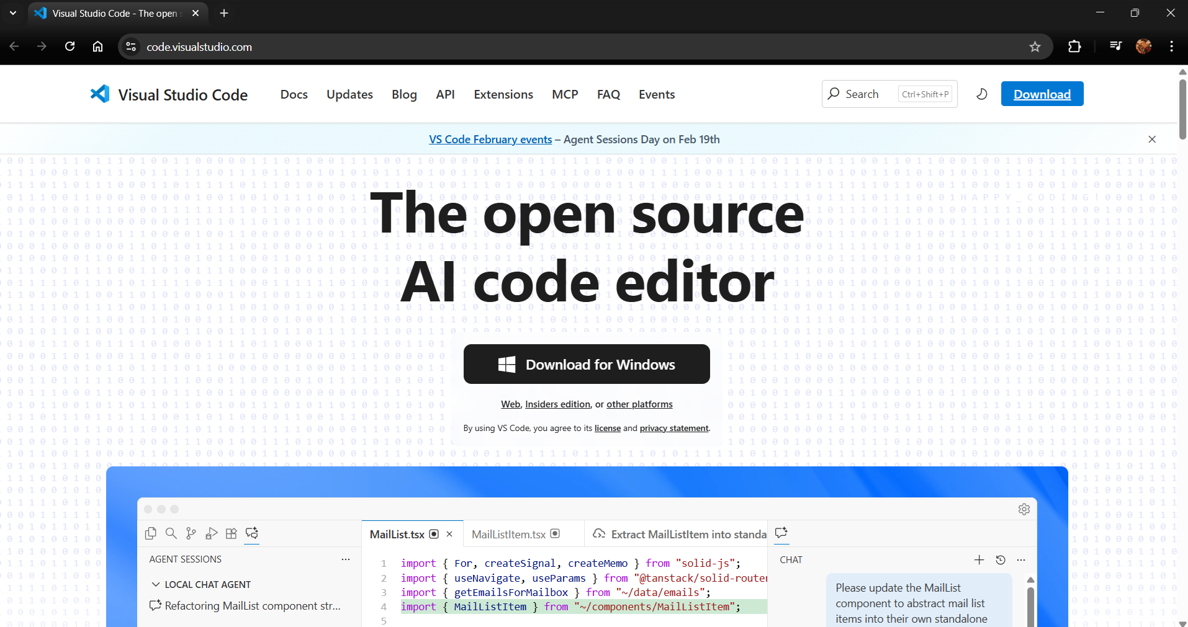Open the Docs navigation menu

[294, 94]
